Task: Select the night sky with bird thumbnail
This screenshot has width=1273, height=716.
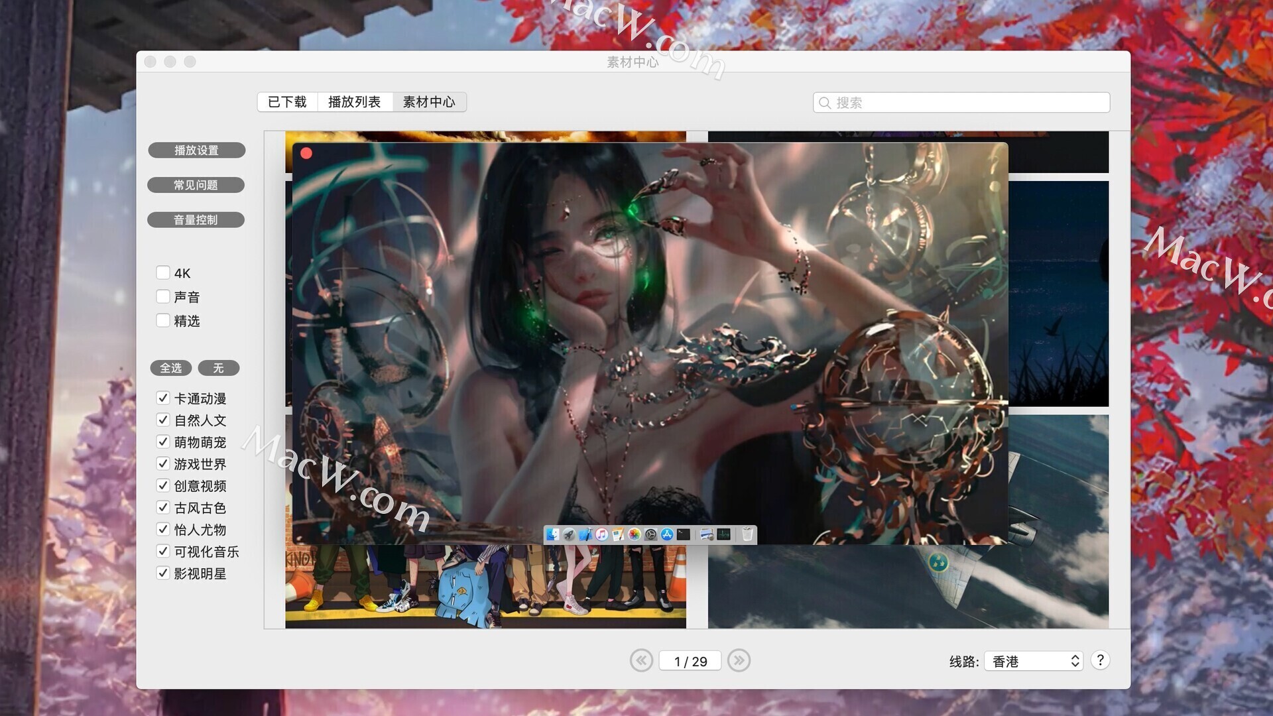Action: coord(1058,294)
